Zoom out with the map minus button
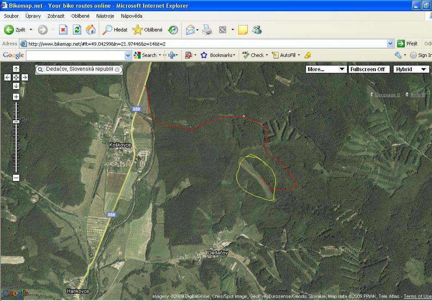Viewport: 432px width, 301px height. click(x=16, y=178)
